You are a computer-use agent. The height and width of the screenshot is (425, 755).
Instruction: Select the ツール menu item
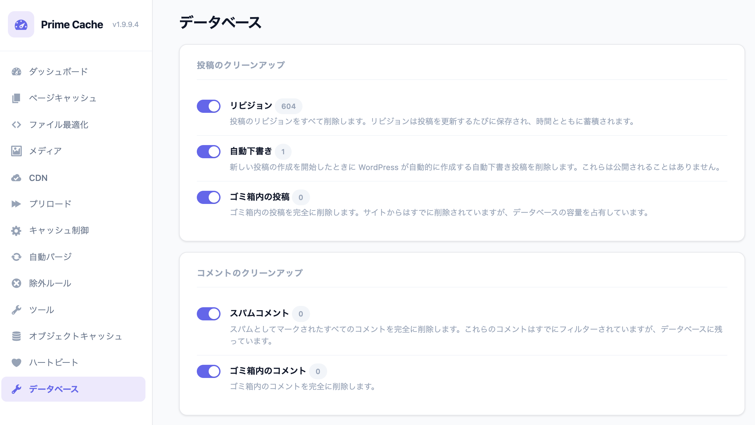click(x=73, y=310)
